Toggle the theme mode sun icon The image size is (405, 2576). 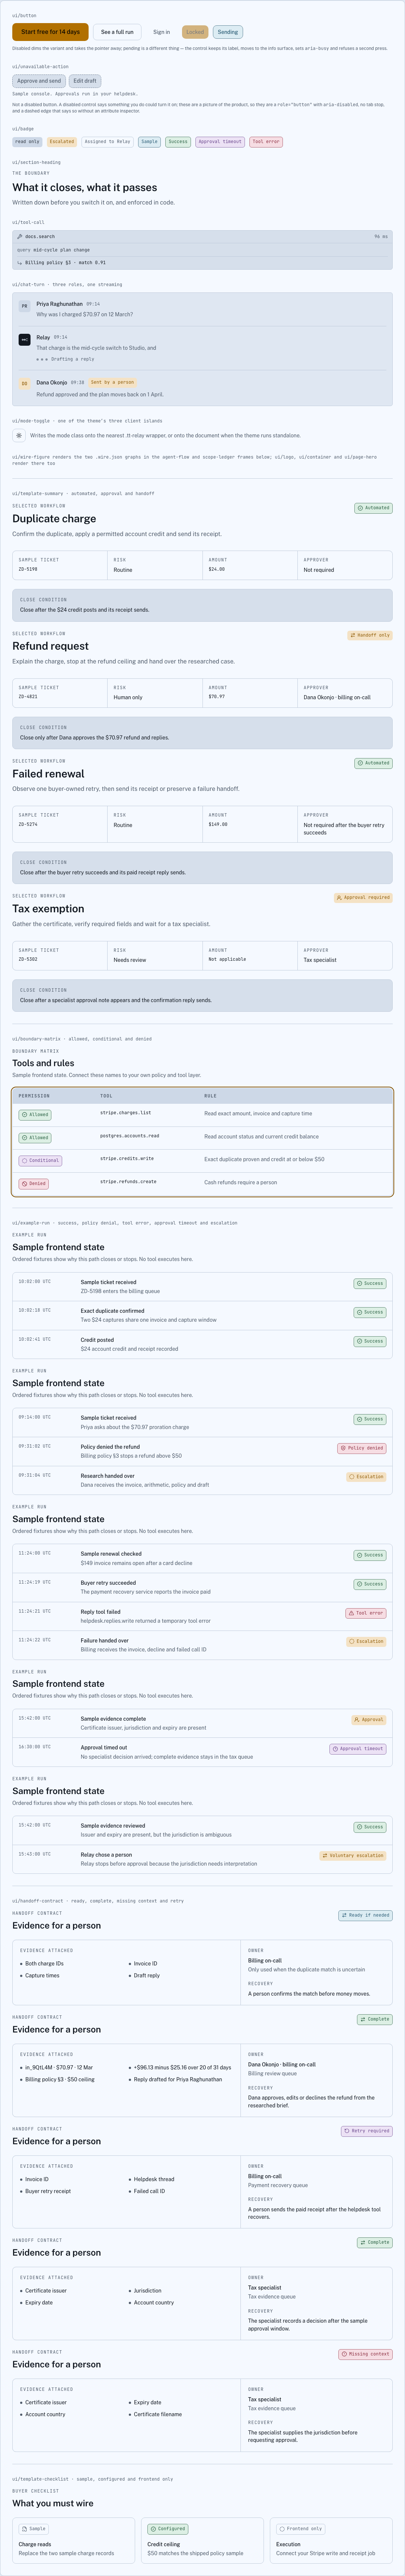pos(18,436)
